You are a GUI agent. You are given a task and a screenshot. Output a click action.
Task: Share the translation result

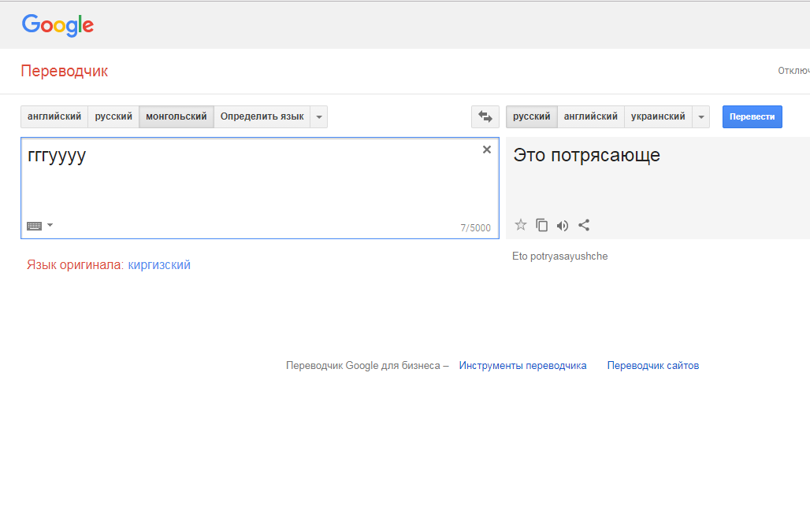click(584, 225)
